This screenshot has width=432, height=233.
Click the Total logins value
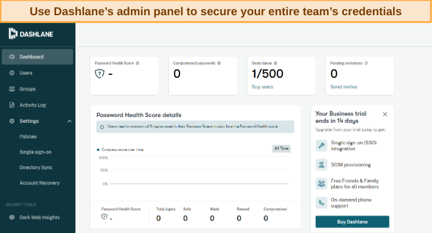pyautogui.click(x=158, y=218)
